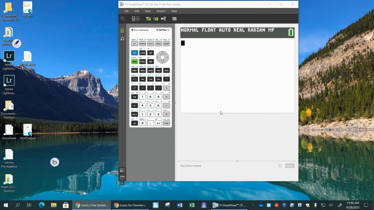
Task: Click the take screen capture camera icon
Action: coord(174,19)
